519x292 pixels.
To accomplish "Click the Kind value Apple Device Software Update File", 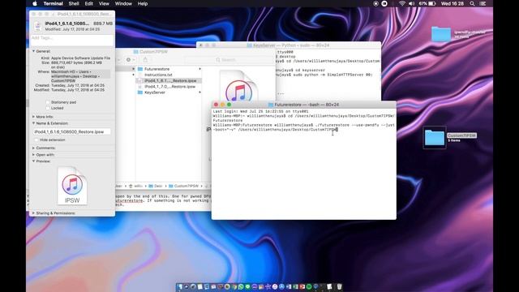I will pyautogui.click(x=80, y=58).
